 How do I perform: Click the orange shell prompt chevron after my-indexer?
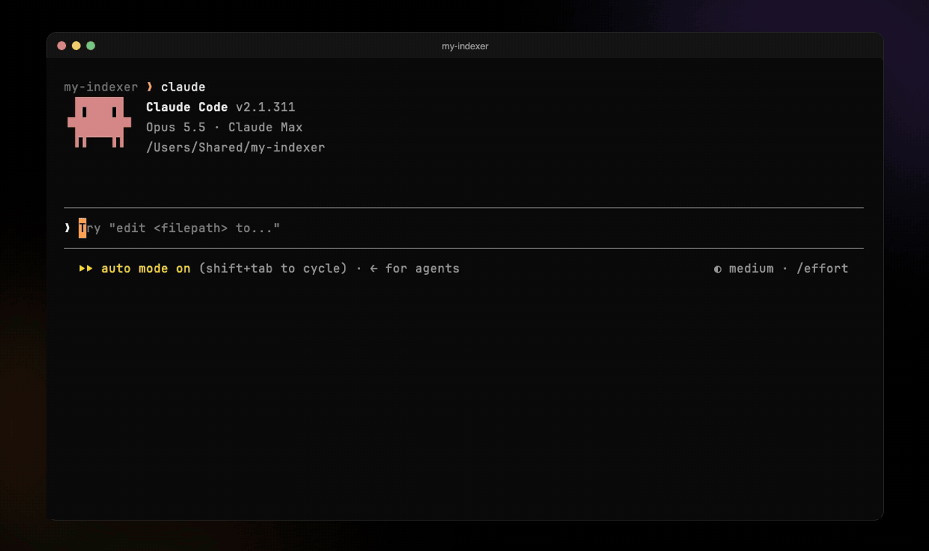150,87
